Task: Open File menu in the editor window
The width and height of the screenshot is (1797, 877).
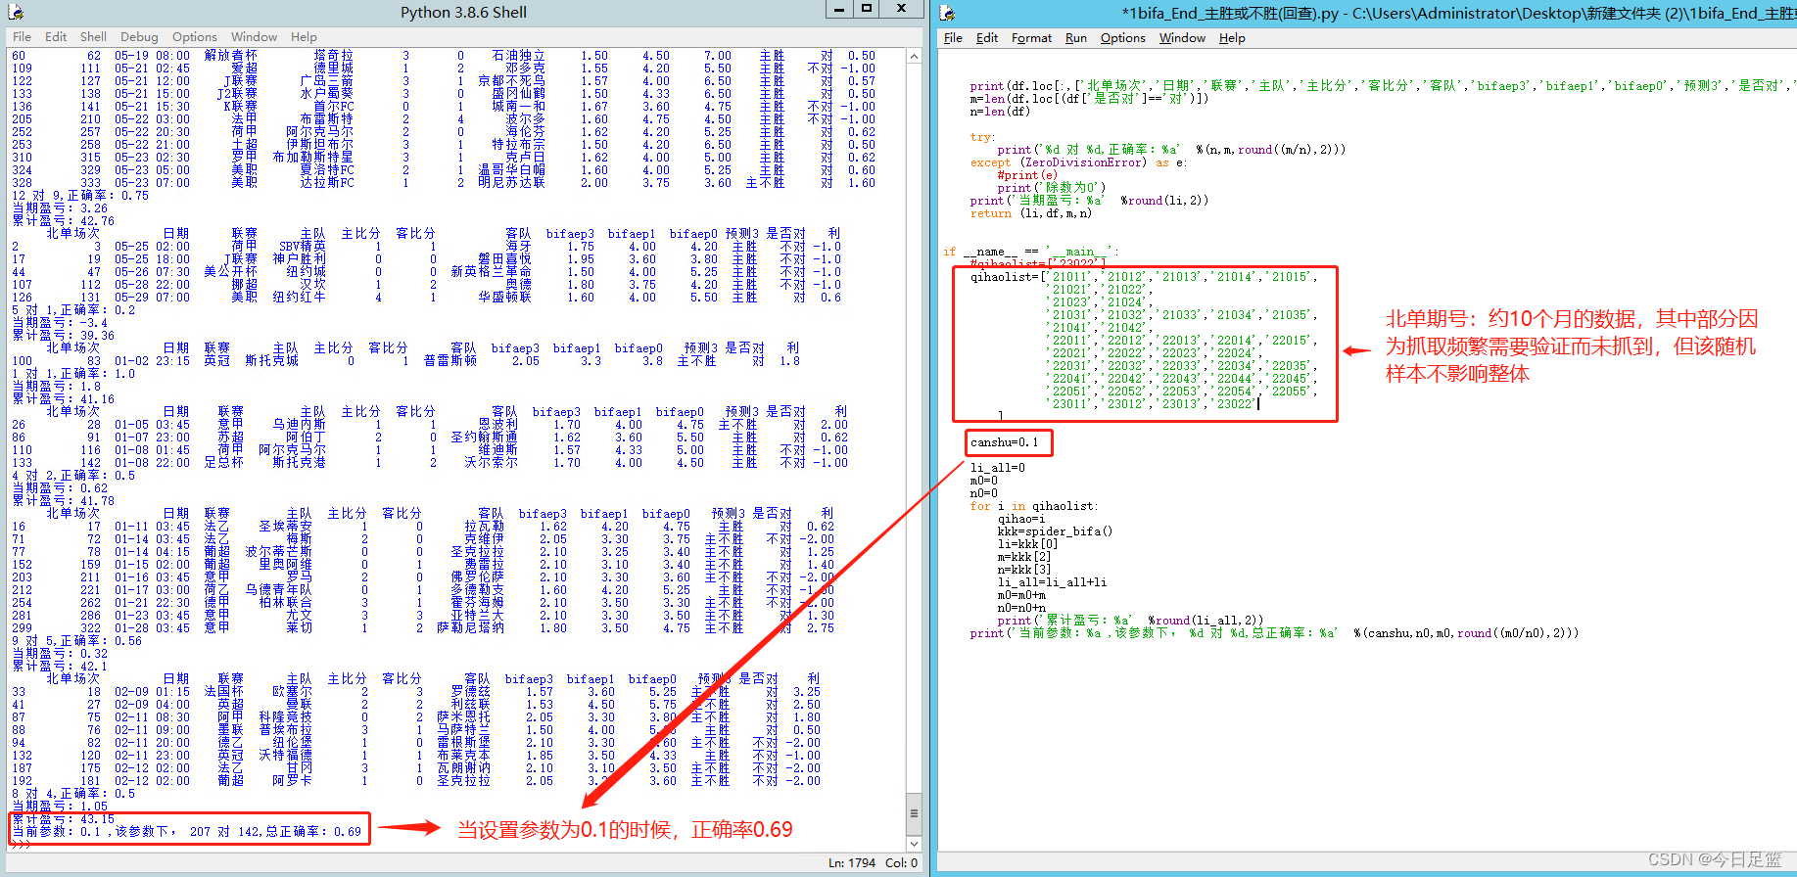Action: click(x=953, y=38)
